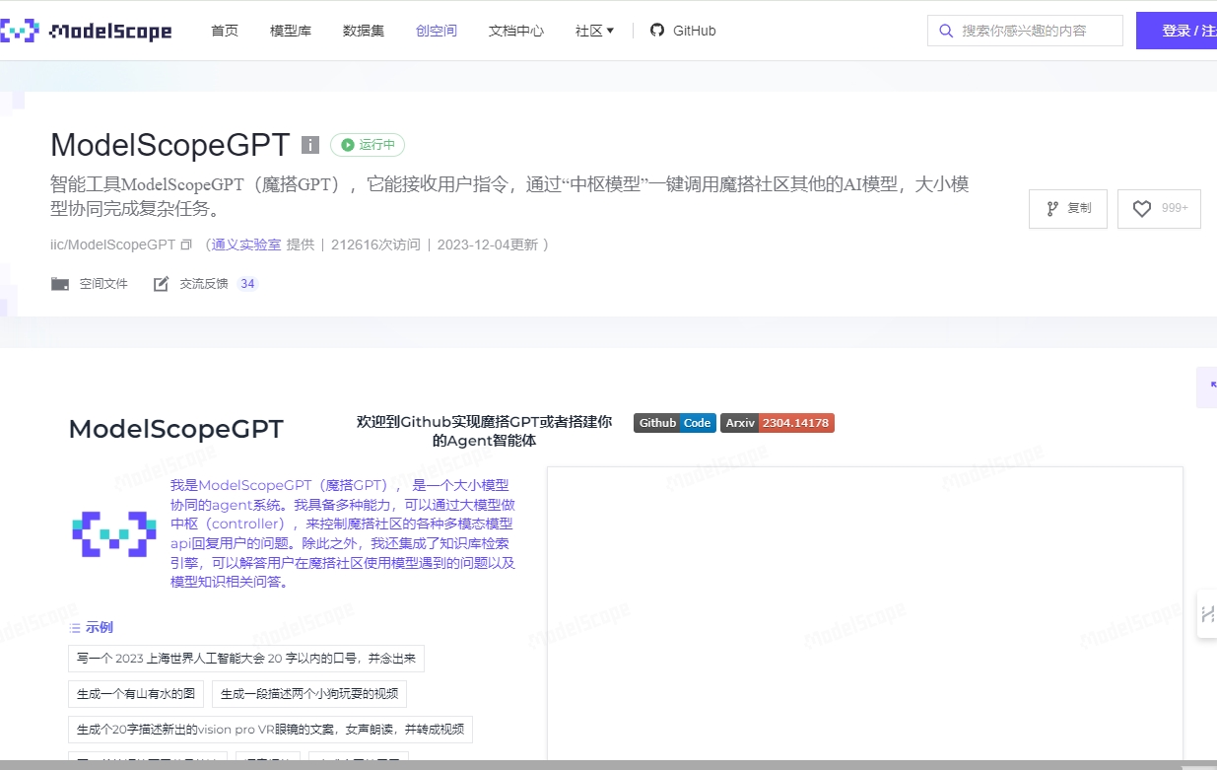The image size is (1217, 770).
Task: Copy the iic/ModelScopeGPT path icon
Action: click(186, 245)
